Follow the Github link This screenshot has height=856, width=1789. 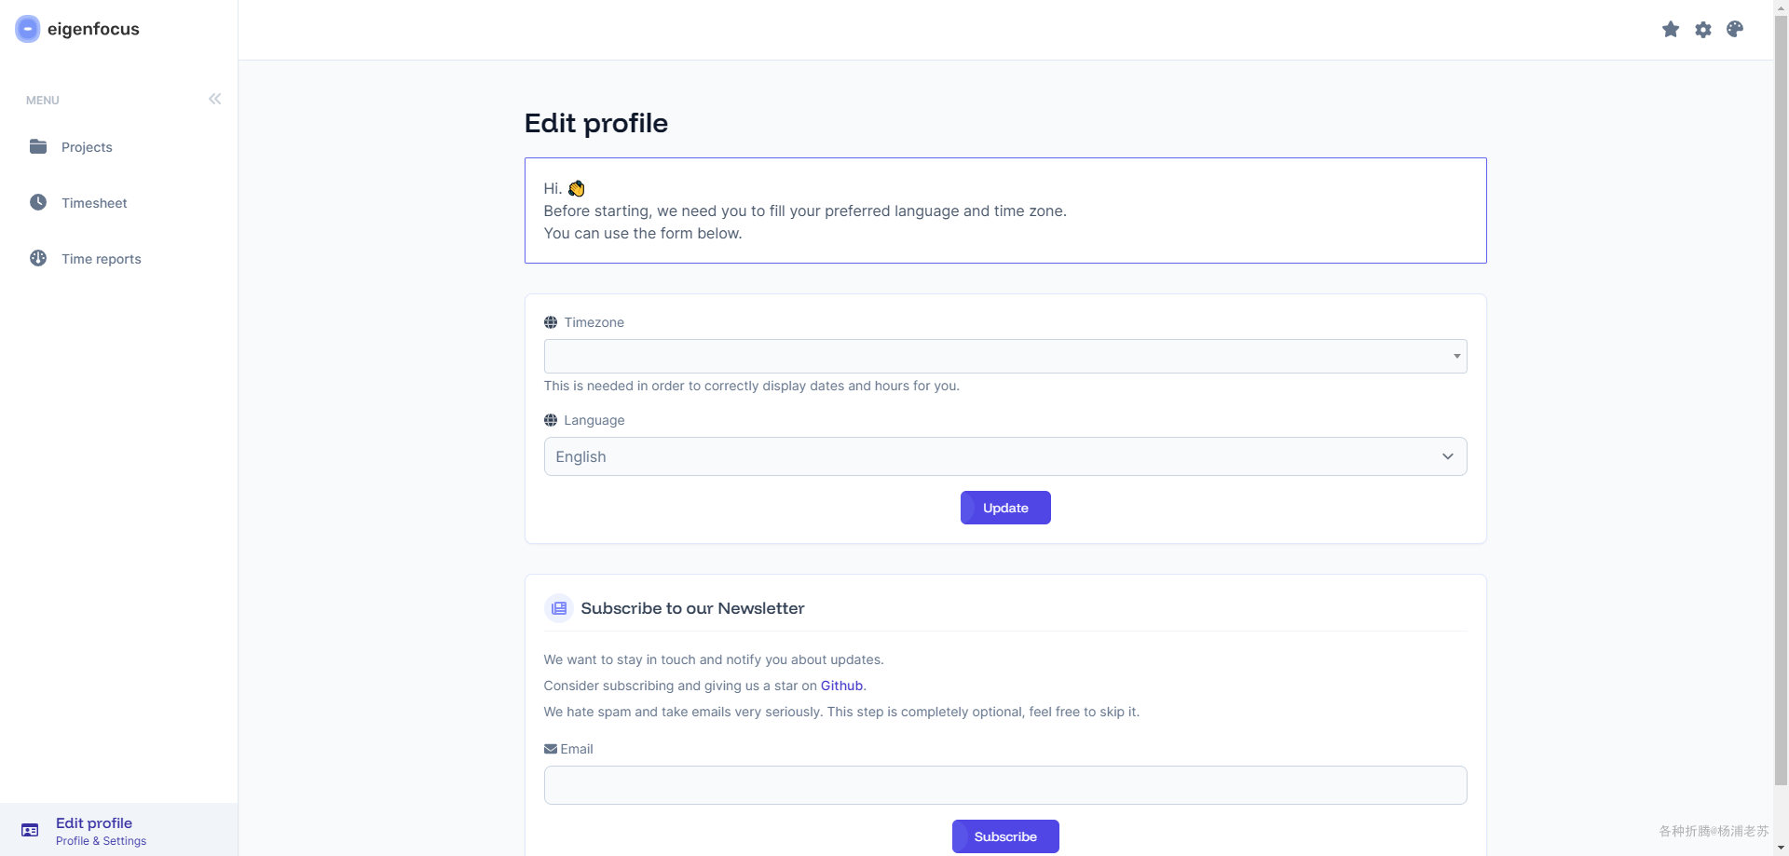841,686
